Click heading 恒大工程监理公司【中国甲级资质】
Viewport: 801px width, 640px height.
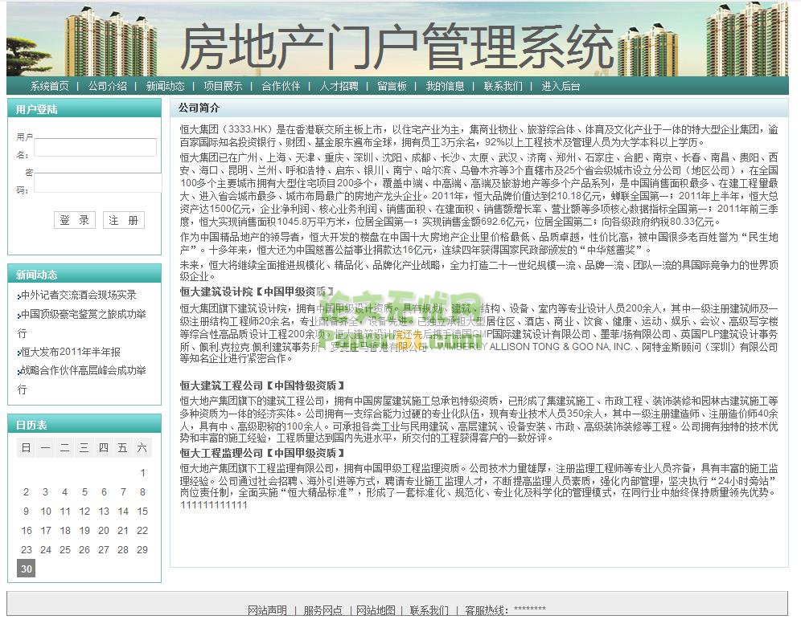[x=264, y=453]
